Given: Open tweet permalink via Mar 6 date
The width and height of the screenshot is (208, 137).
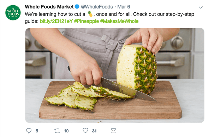Looking at the screenshot, I should tap(124, 7).
